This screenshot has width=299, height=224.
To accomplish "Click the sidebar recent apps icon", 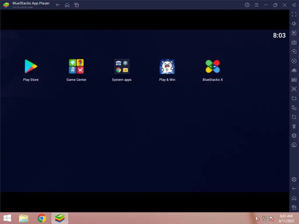I will tap(294, 207).
